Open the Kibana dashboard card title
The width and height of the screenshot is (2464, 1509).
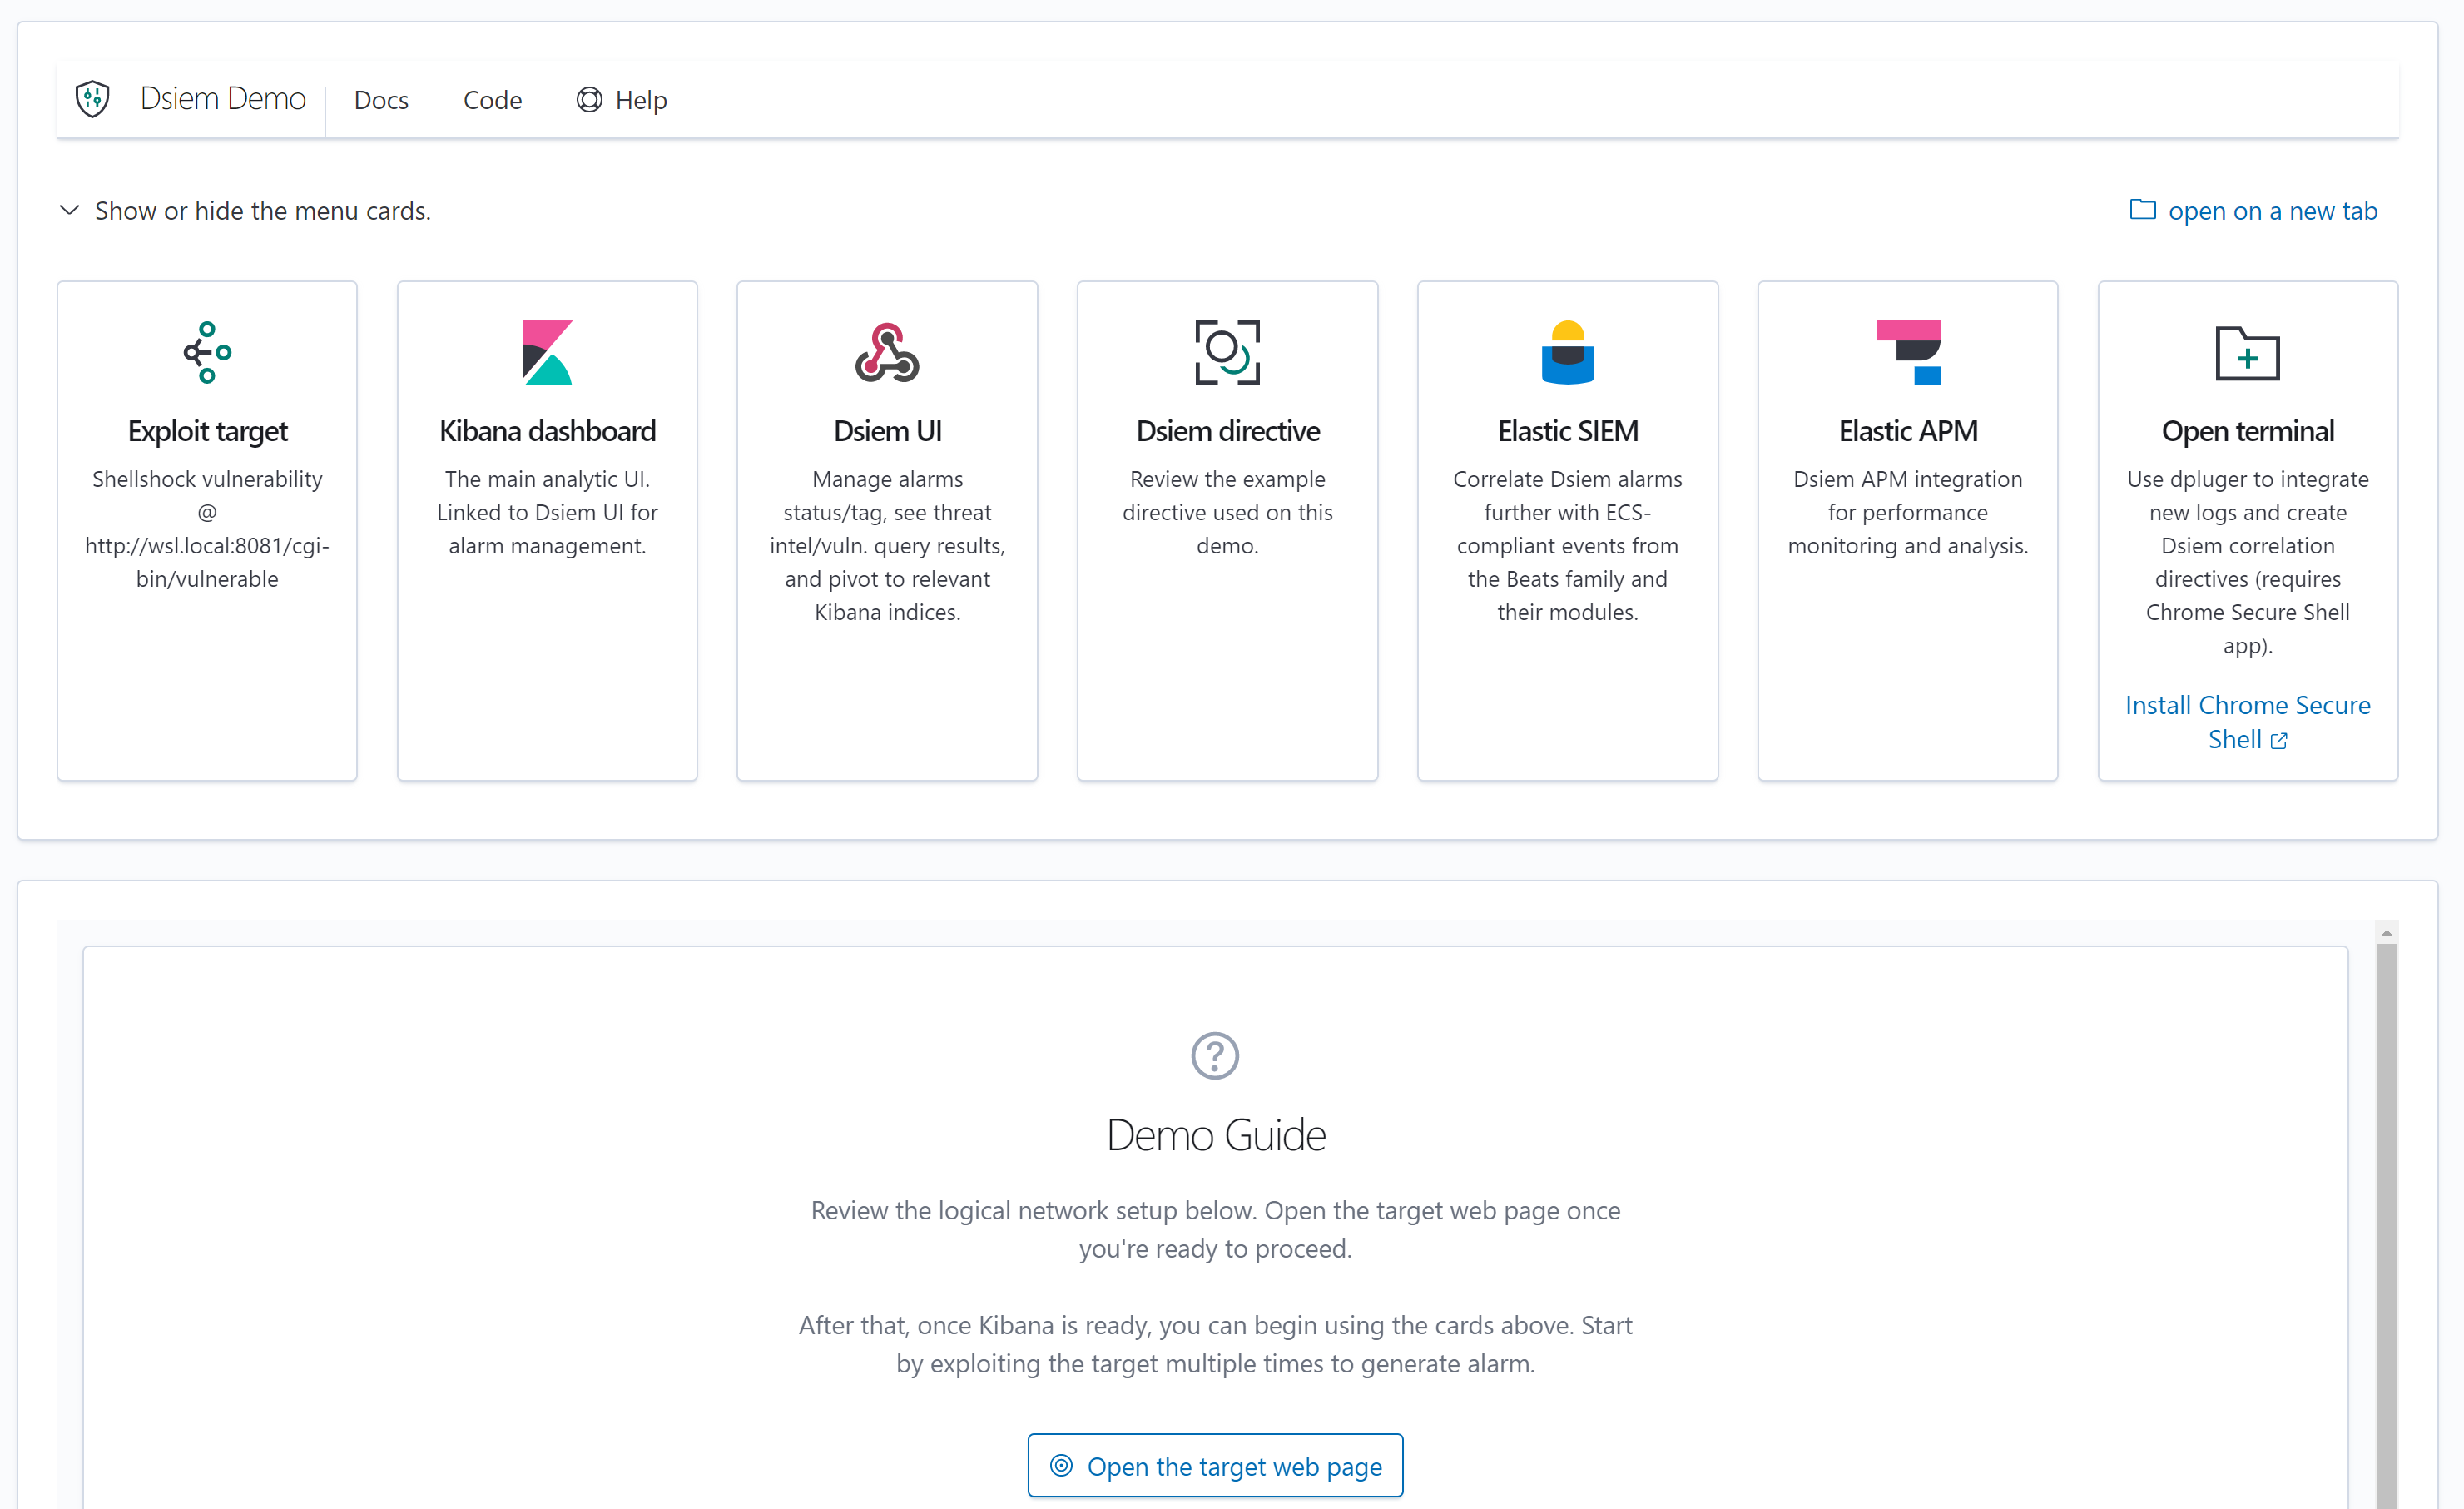(x=547, y=431)
